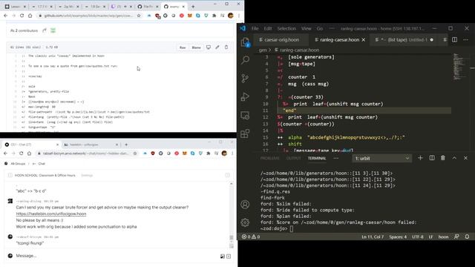Screen dimensions: 475x267
Task: Edit this file with GitHub pencil icon
Action: coord(217,47)
